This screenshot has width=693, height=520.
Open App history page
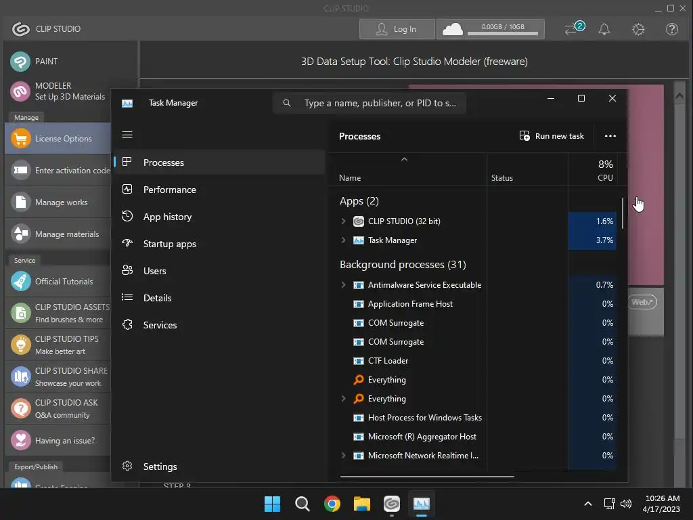219,217
